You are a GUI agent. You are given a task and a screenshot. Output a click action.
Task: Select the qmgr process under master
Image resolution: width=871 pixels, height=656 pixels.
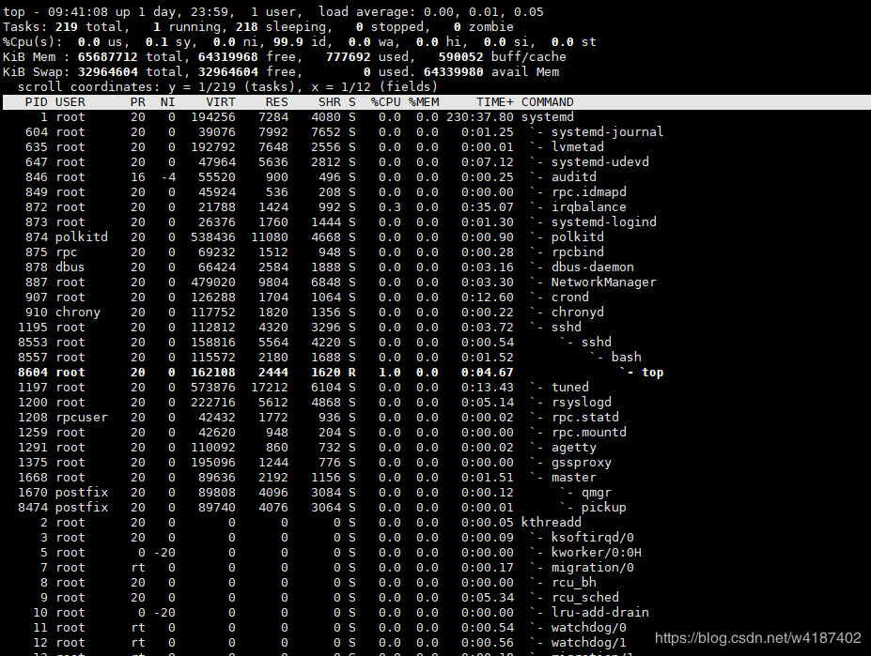click(x=596, y=493)
